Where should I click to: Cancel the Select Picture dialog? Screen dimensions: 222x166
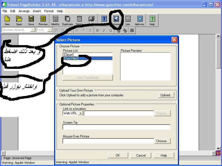click(x=141, y=155)
